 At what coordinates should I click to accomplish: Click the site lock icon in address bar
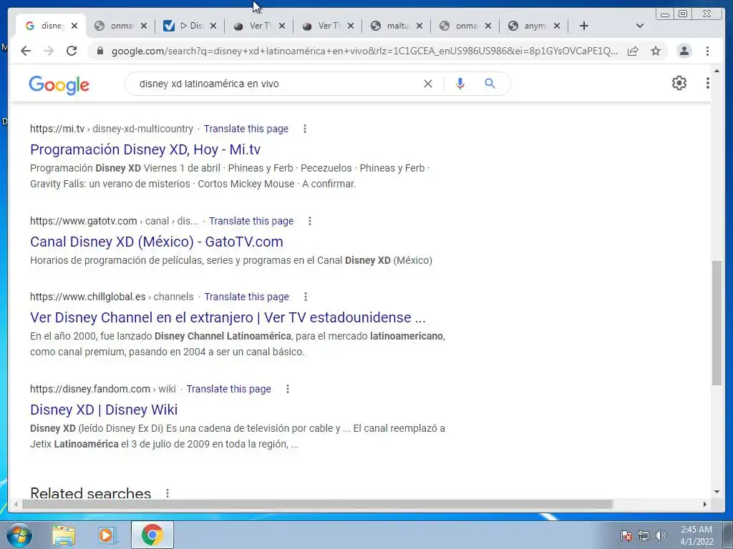click(x=99, y=51)
